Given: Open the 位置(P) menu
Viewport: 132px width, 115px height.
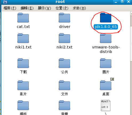Looking at the screenshot, I should pyautogui.click(x=62, y=8).
